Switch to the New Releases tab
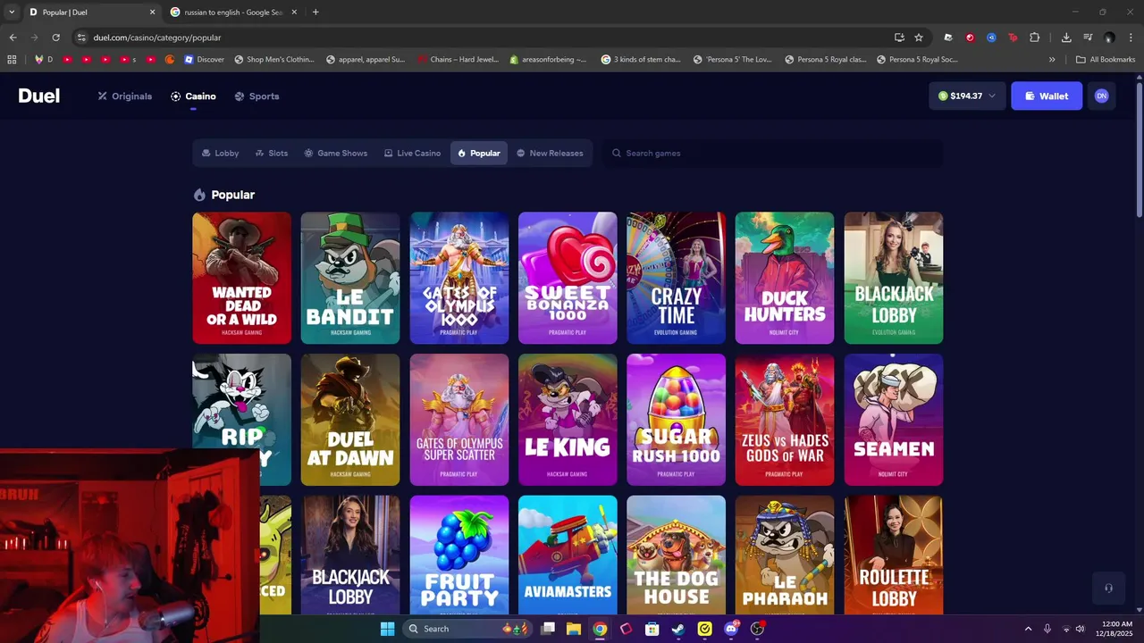This screenshot has width=1144, height=643. click(x=550, y=153)
